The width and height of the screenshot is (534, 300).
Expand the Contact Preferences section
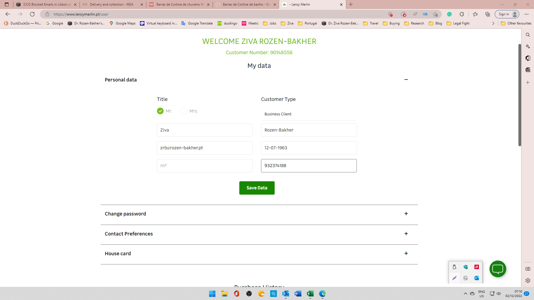(x=406, y=234)
